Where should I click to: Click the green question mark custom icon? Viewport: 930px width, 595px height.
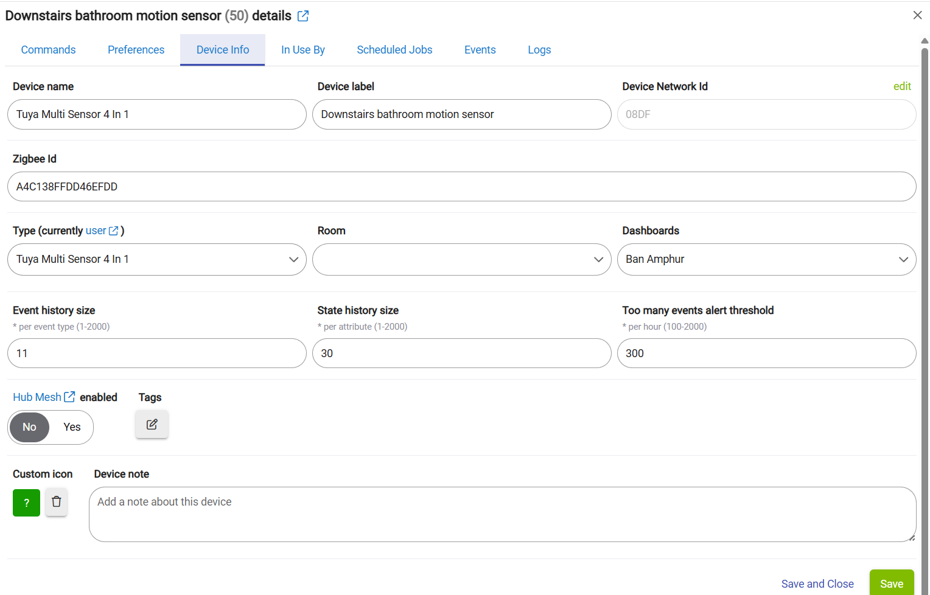(26, 503)
